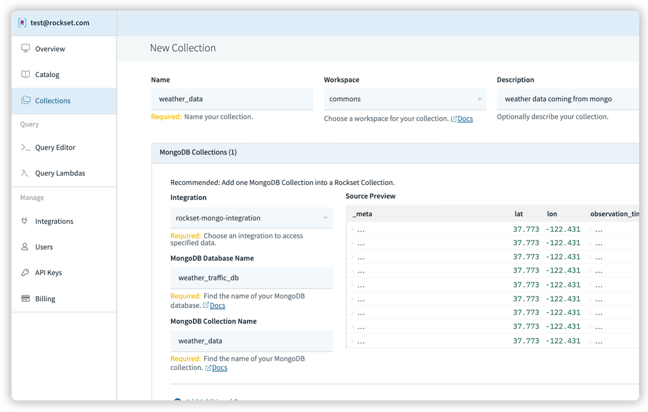
Task: Open the Integration dropdown rockset-mongo-integration
Action: tap(251, 218)
